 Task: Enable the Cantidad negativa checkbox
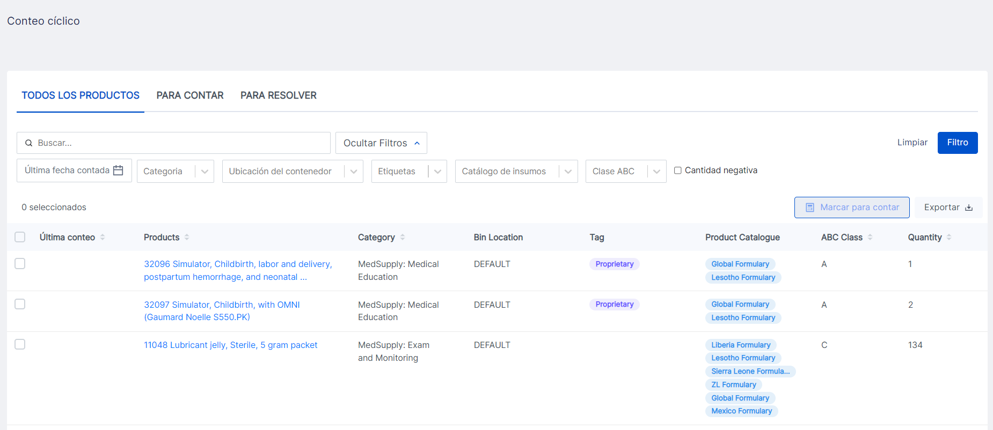pos(678,170)
